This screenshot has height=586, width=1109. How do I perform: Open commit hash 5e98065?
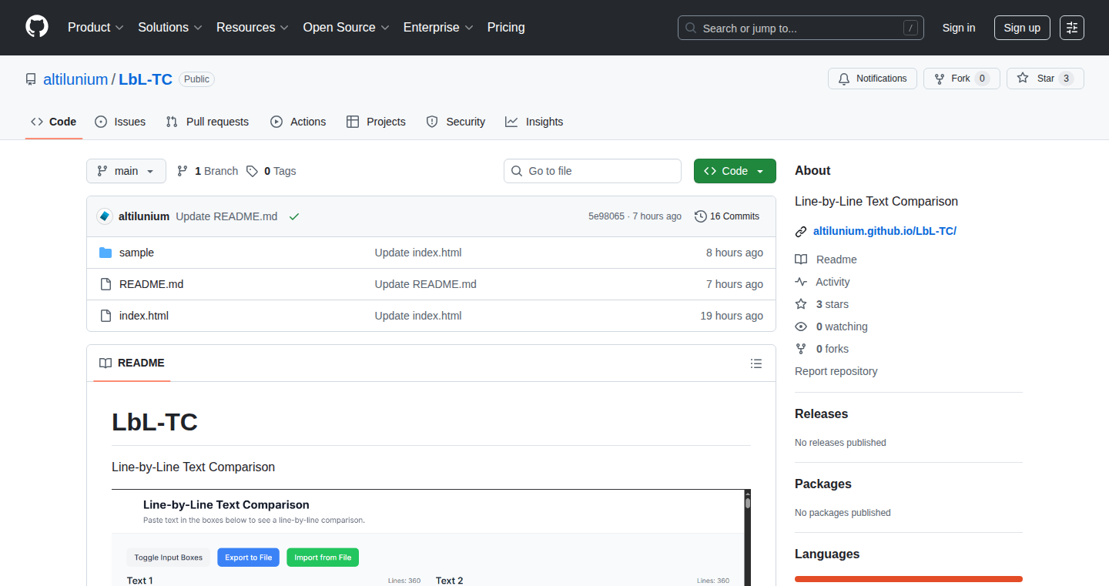point(606,216)
